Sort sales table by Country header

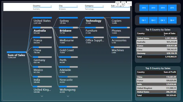point(141,33)
